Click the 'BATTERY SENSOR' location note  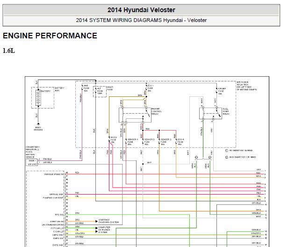[x=33, y=152]
